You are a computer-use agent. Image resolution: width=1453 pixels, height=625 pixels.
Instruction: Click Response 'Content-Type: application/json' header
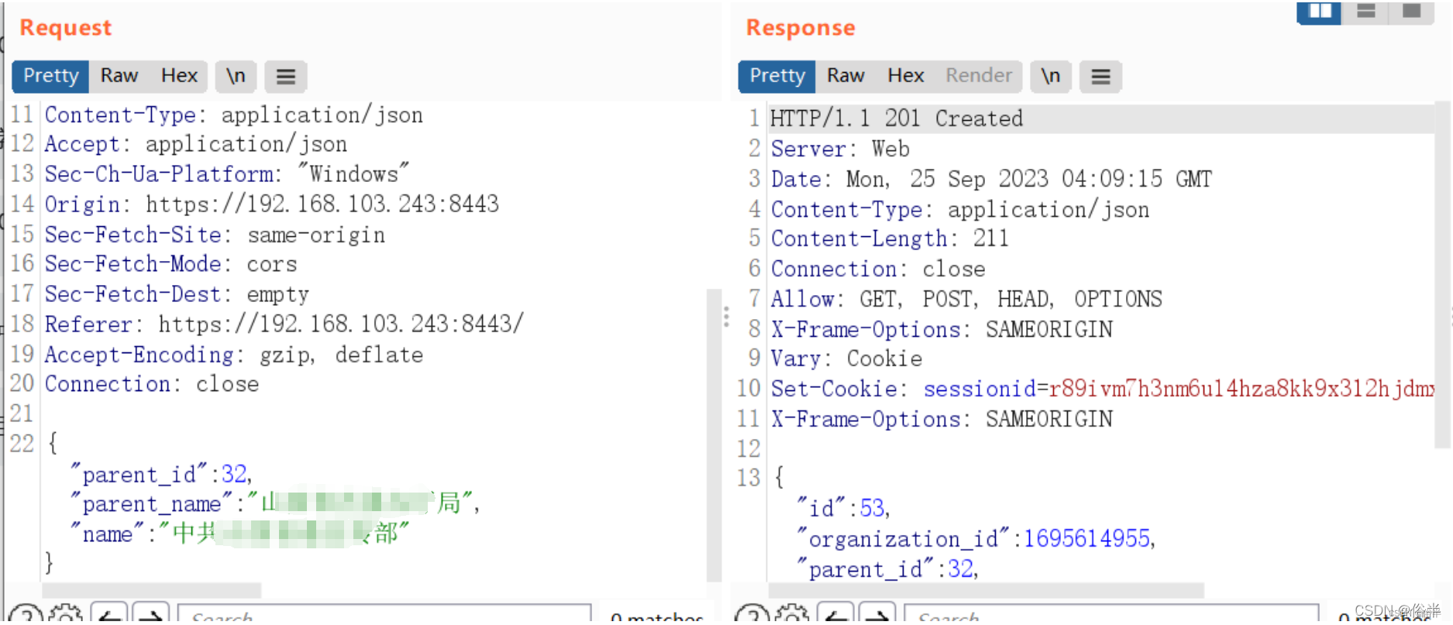[x=960, y=210]
